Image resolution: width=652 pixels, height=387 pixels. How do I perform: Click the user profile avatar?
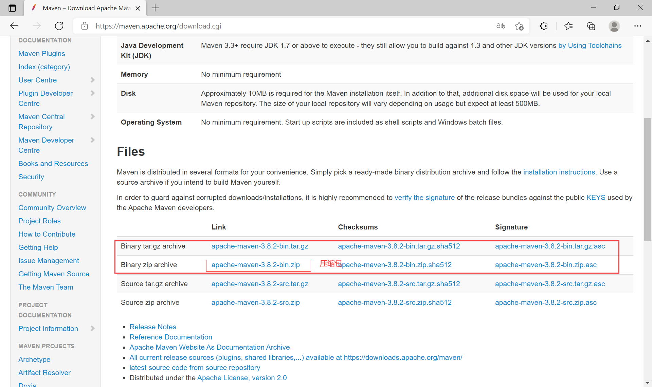click(x=614, y=26)
